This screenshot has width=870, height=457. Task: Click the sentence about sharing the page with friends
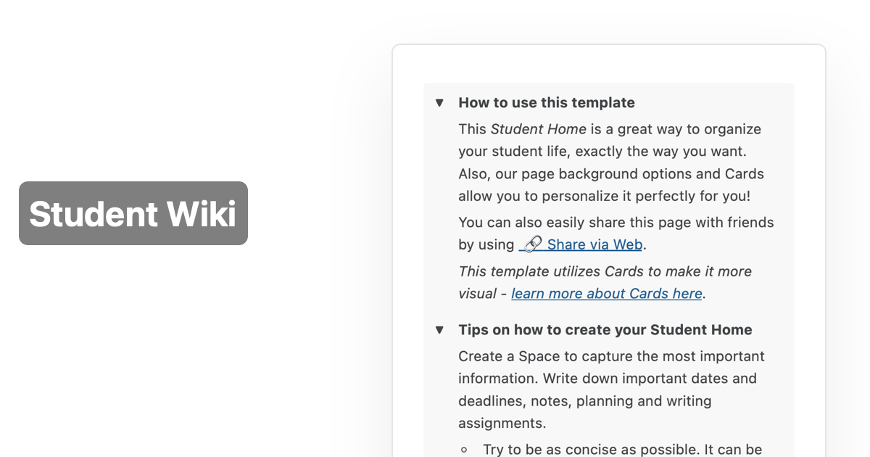[616, 222]
